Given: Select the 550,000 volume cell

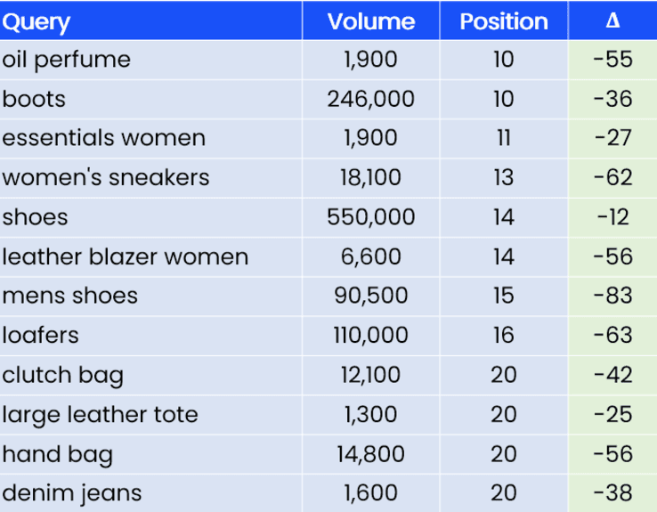Looking at the screenshot, I should click(370, 217).
